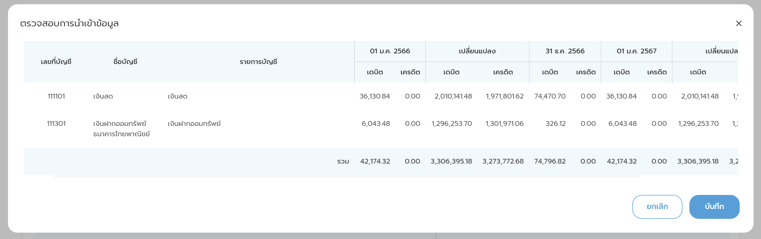Close the ตรวจสอบการนำเข้าข้อมูล dialog with the X icon
This screenshot has height=239, width=761.
coord(739,23)
